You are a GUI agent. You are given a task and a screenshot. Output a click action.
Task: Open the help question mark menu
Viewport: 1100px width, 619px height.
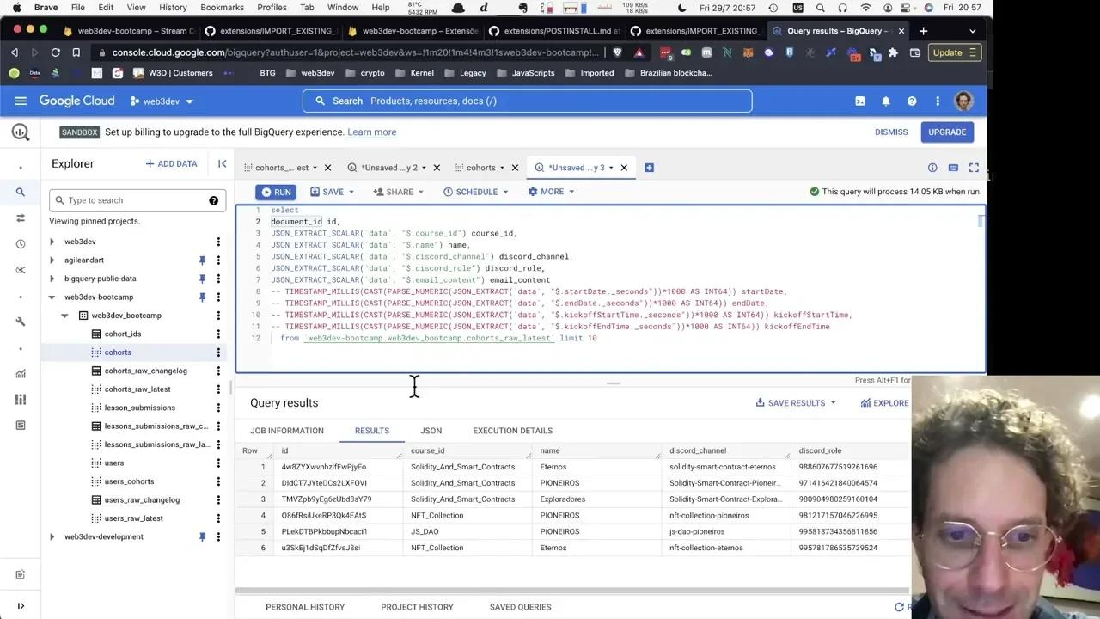tap(912, 101)
